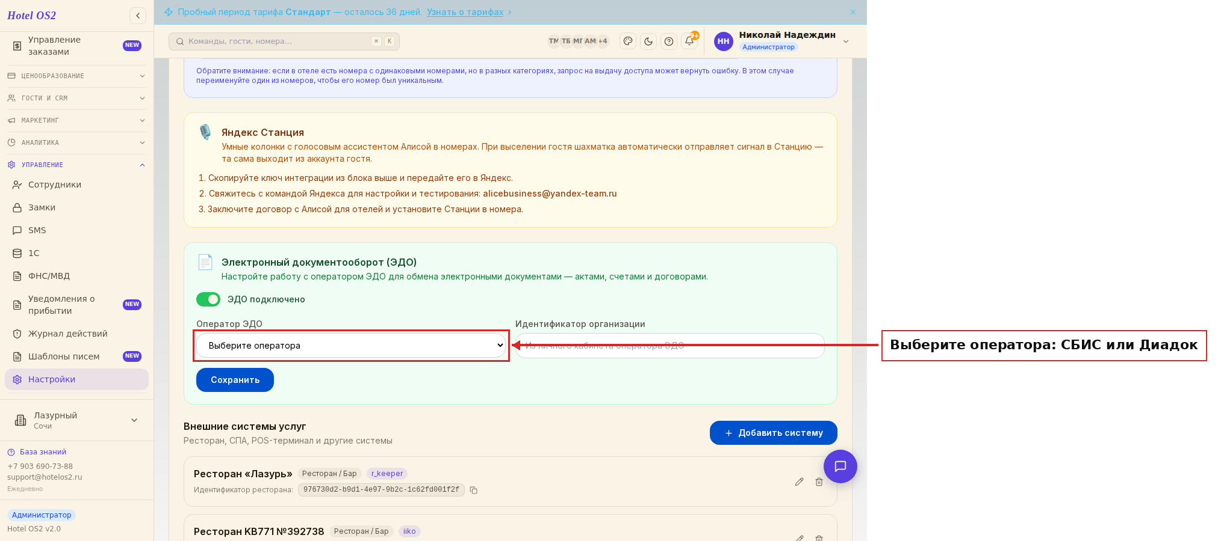Open 1С integration page
1221x541 pixels.
coord(76,253)
